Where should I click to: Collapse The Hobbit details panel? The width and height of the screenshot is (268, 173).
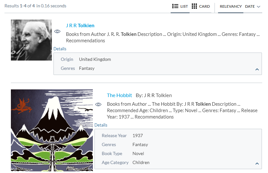point(257,163)
